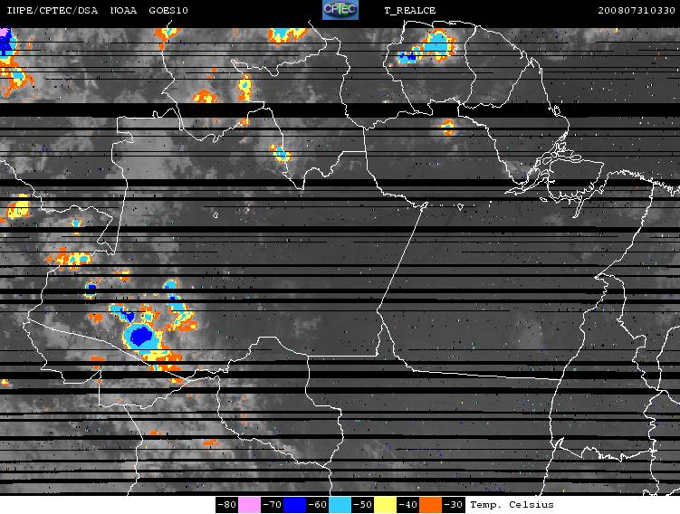Click the -80 legend value
Viewport: 680px width, 514px height.
click(x=226, y=505)
